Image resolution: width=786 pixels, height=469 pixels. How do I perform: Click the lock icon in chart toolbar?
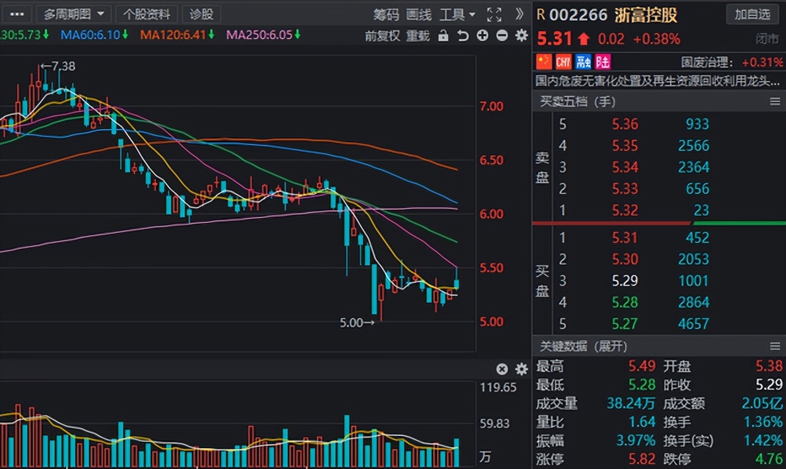tap(443, 36)
